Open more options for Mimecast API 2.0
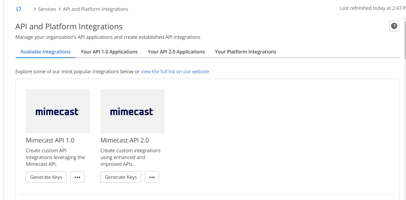 pos(152,177)
